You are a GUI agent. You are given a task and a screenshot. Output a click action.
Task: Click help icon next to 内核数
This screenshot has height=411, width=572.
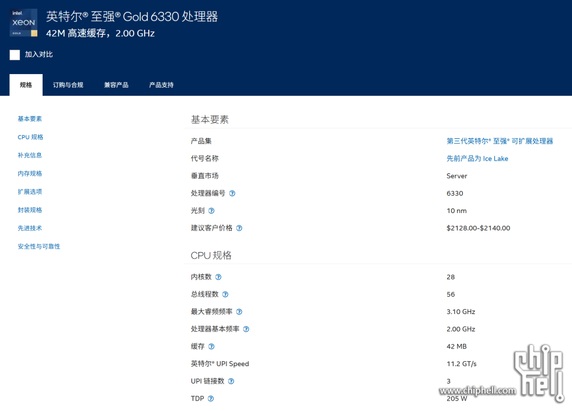tap(218, 277)
